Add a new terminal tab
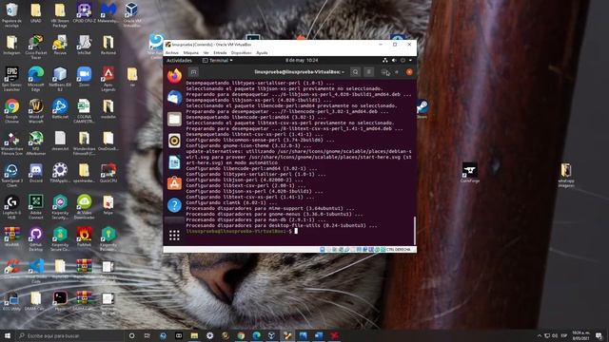Screen dimensions: 609x342 click(193, 72)
